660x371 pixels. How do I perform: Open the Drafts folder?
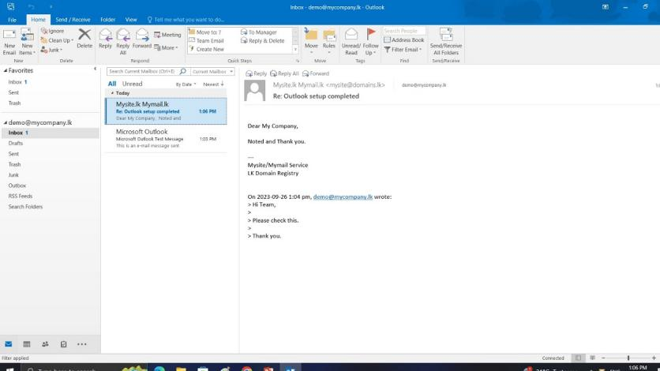pyautogui.click(x=50, y=144)
